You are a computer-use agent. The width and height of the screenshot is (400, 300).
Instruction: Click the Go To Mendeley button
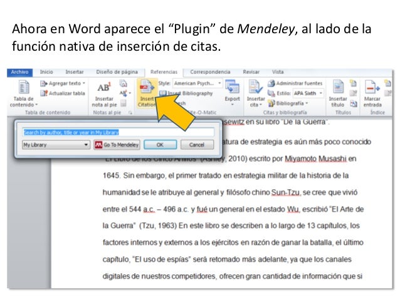click(x=117, y=145)
